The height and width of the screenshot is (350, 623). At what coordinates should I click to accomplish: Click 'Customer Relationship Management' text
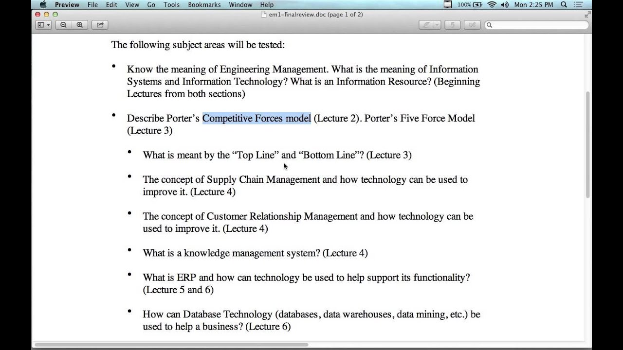tap(282, 216)
